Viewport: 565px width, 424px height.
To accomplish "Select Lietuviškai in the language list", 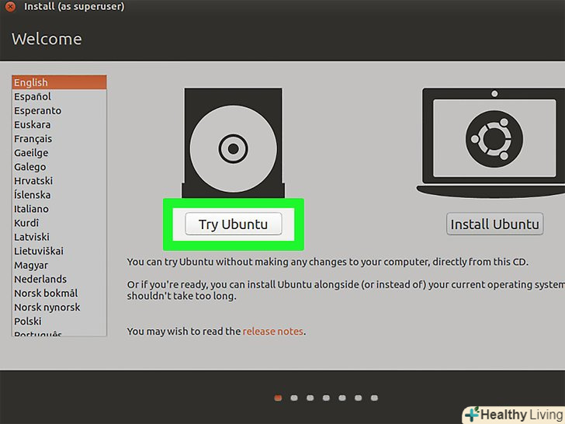I will click(59, 251).
